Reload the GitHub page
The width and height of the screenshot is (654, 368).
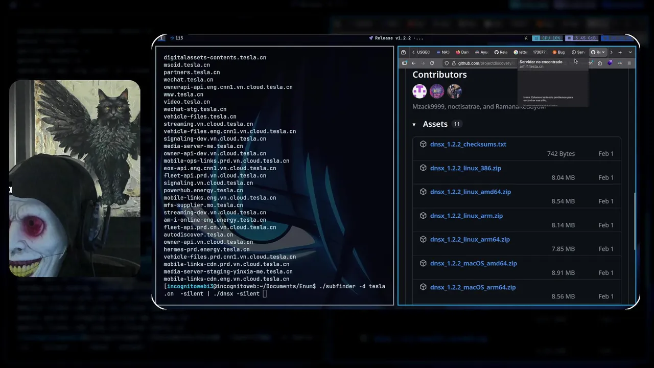432,63
